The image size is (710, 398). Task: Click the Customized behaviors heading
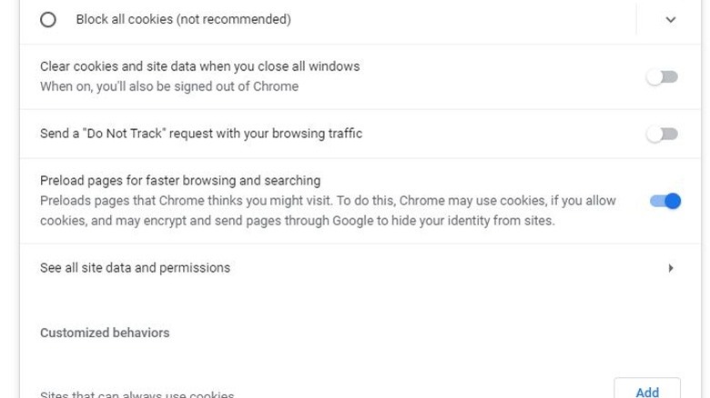(105, 333)
